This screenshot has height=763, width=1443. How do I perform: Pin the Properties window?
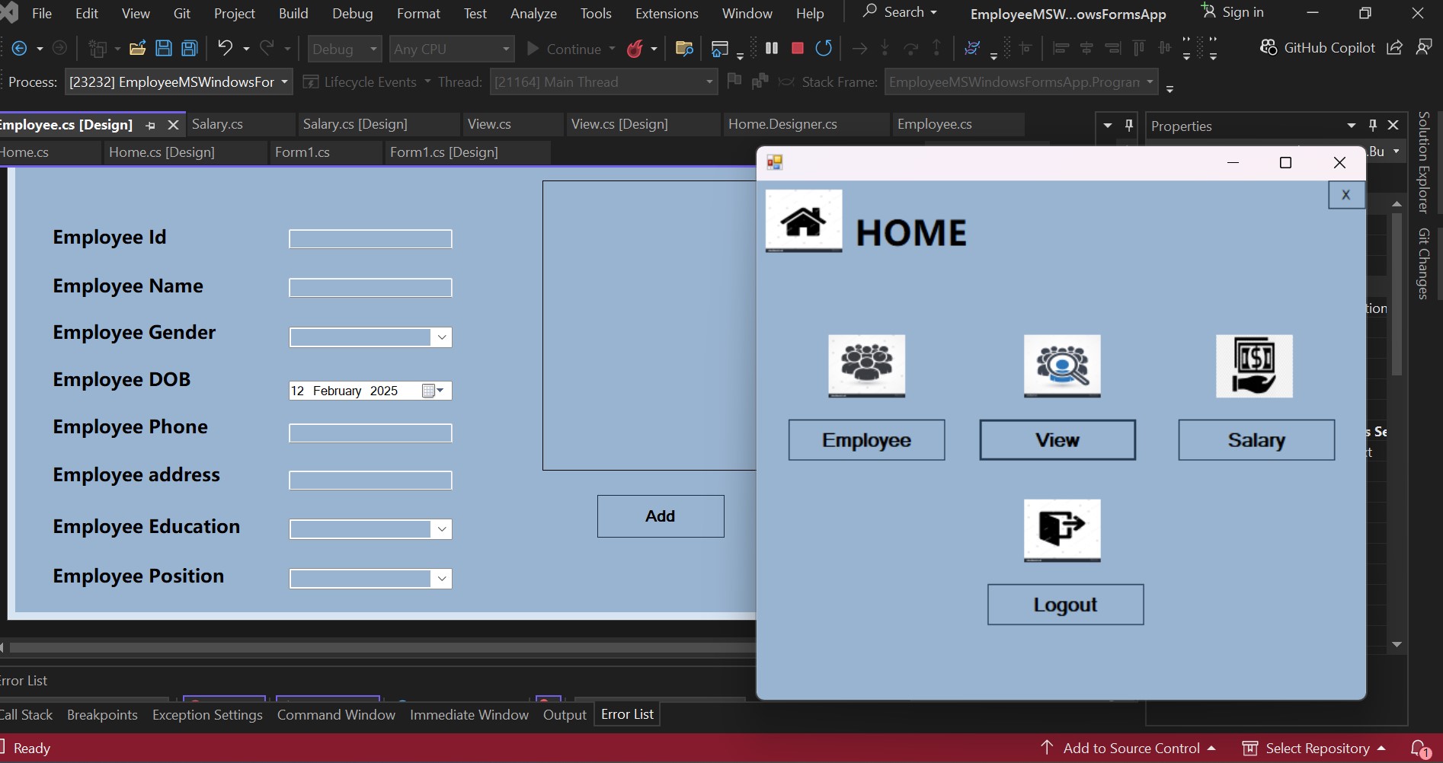point(1372,126)
